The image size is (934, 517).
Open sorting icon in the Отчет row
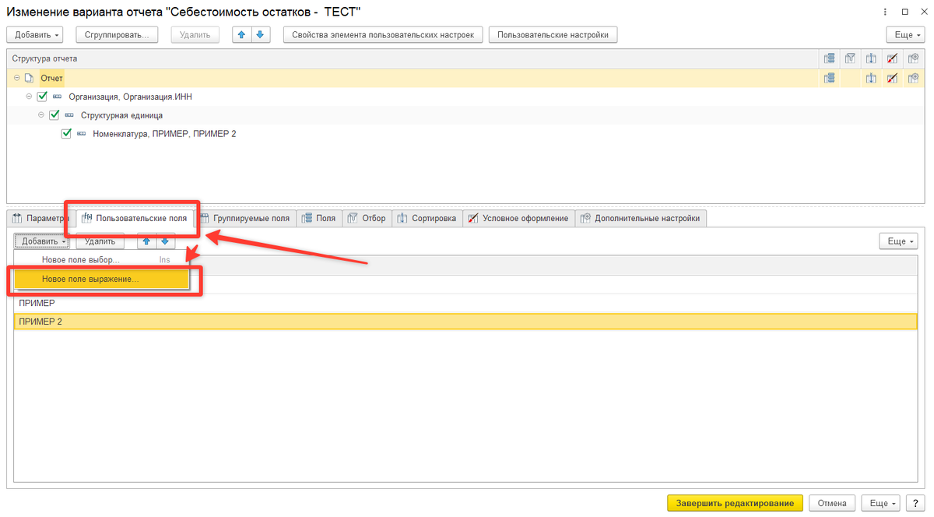[x=872, y=78]
